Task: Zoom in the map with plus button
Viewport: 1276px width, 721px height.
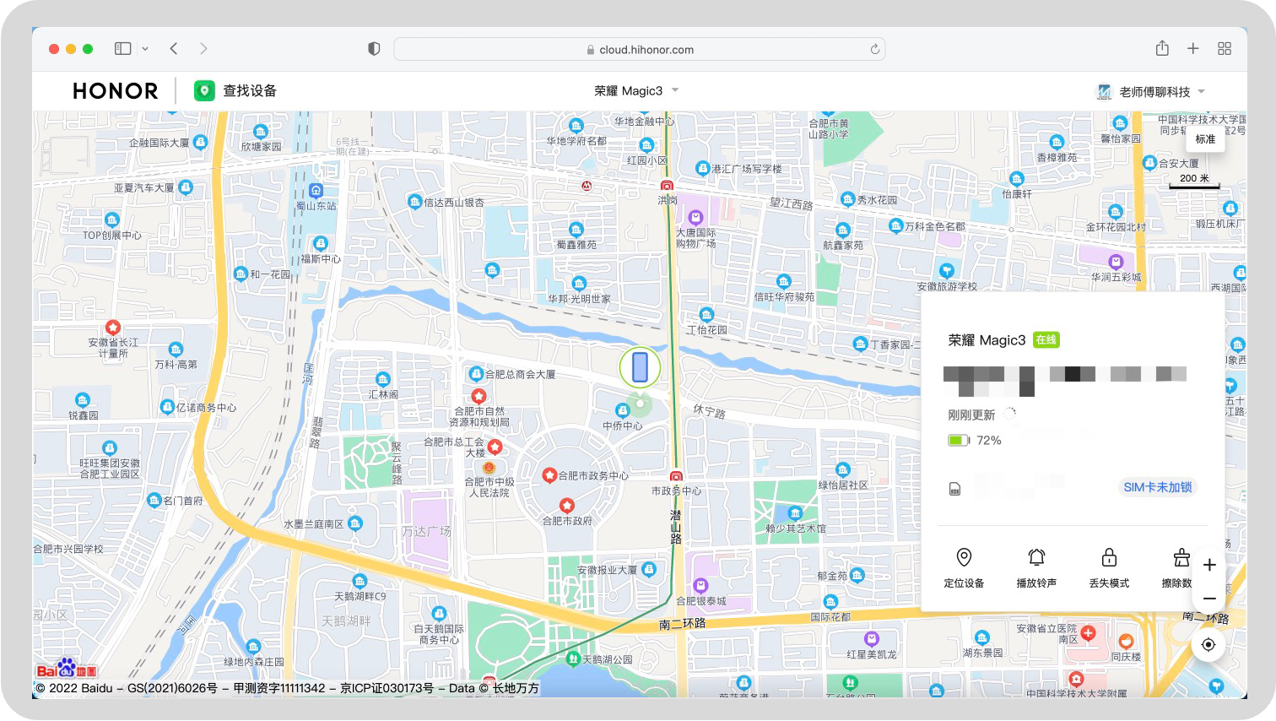Action: tap(1209, 565)
